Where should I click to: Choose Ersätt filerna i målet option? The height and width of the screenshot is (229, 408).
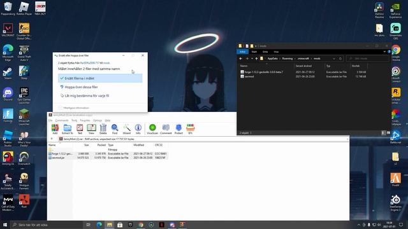click(x=100, y=78)
